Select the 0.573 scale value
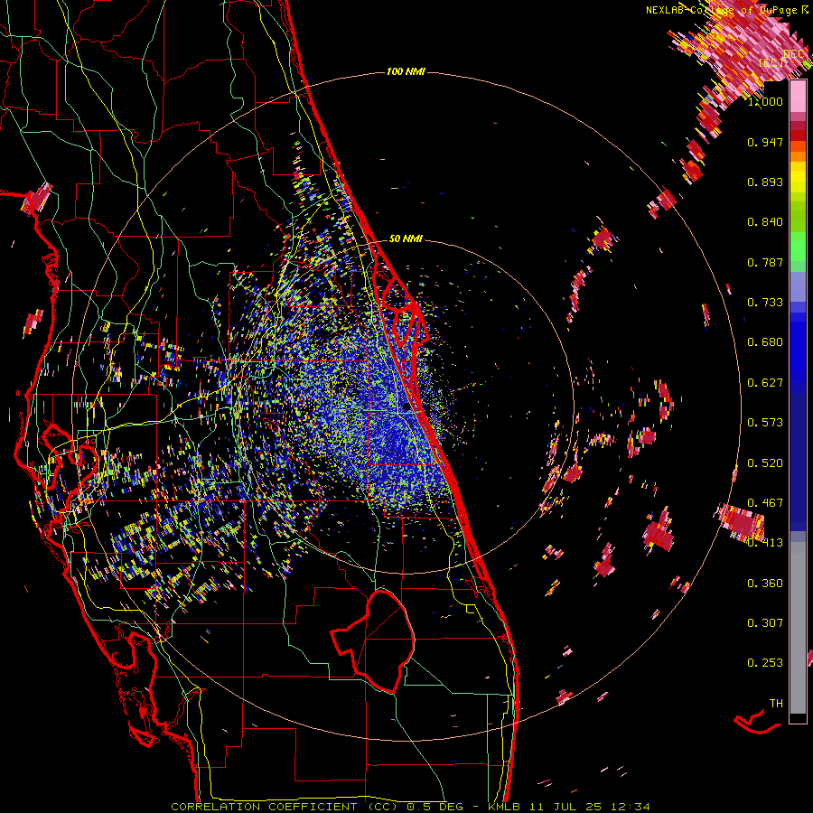The height and width of the screenshot is (813, 813). (x=765, y=423)
